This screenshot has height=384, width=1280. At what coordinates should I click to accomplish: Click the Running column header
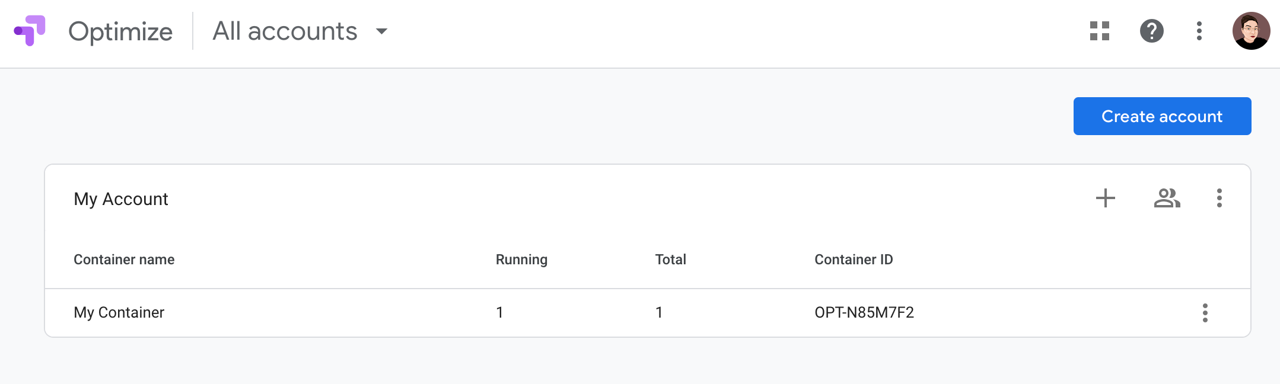[x=521, y=260]
